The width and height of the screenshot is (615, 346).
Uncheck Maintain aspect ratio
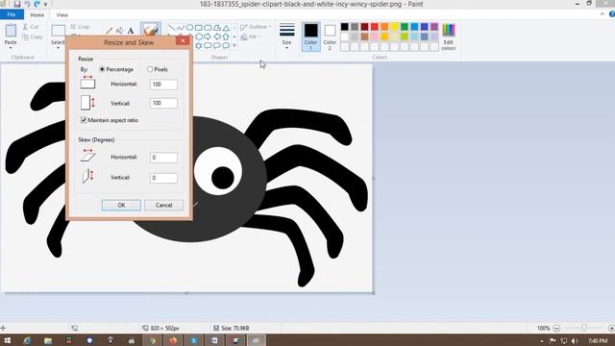point(84,120)
